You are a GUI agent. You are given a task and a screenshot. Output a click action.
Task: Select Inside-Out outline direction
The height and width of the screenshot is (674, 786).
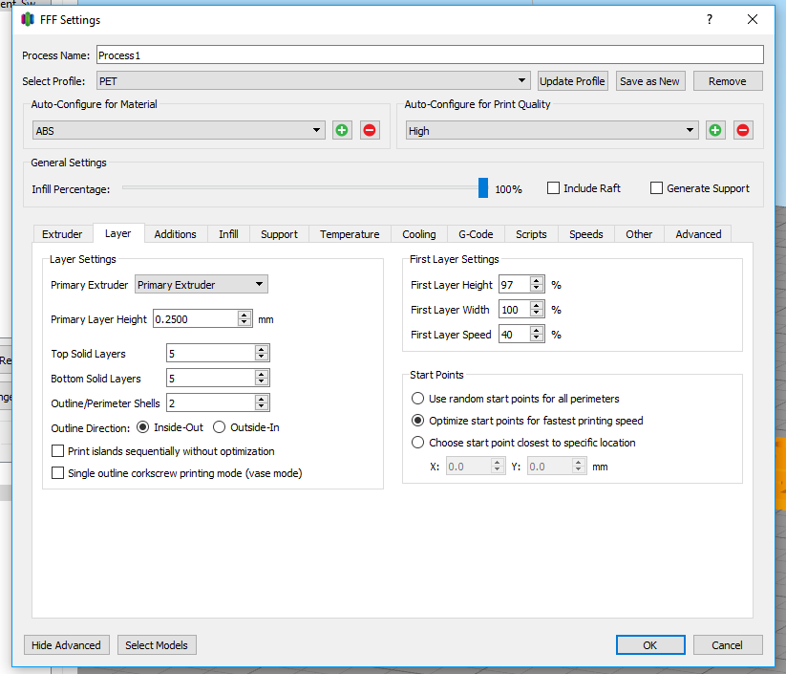143,427
